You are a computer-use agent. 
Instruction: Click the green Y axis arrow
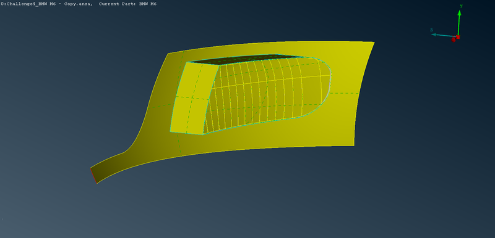coord(459,23)
